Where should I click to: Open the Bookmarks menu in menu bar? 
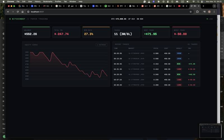click(48, 1)
